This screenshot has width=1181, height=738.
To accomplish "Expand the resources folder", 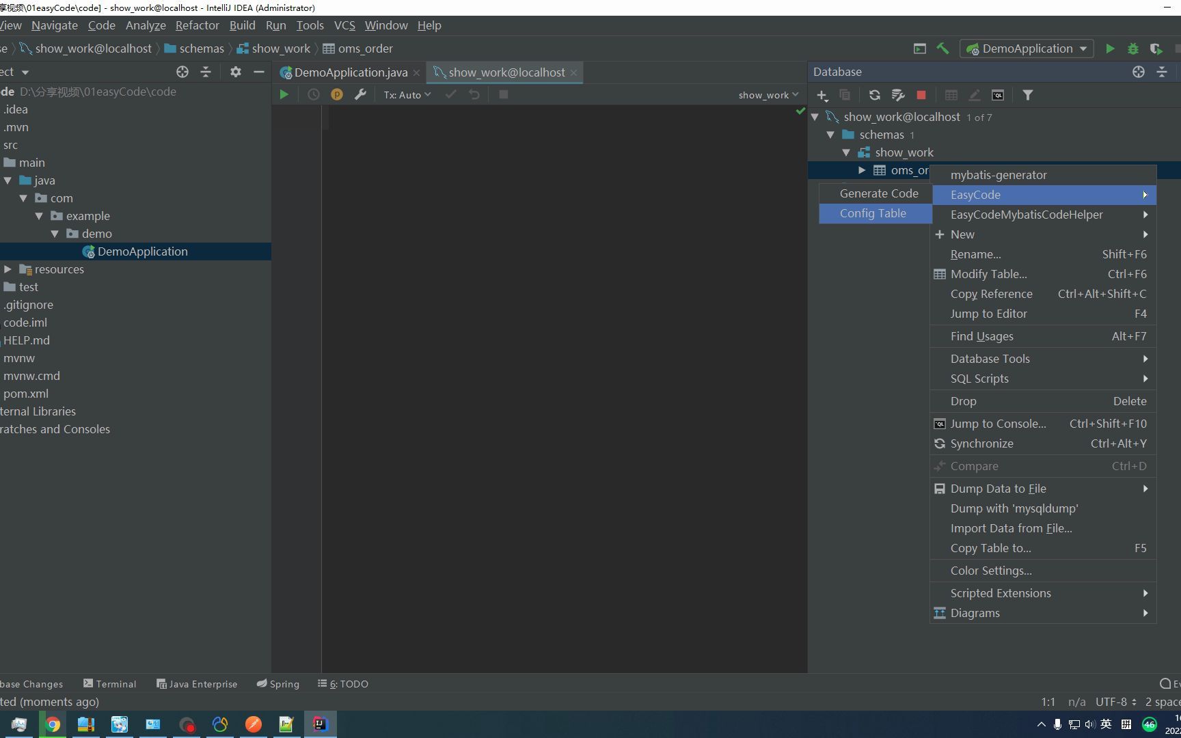I will [x=8, y=269].
